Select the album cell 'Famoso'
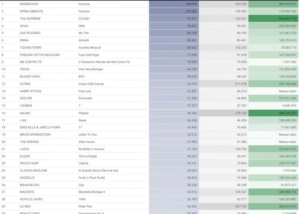The width and height of the screenshot is (299, 214). pos(85,11)
